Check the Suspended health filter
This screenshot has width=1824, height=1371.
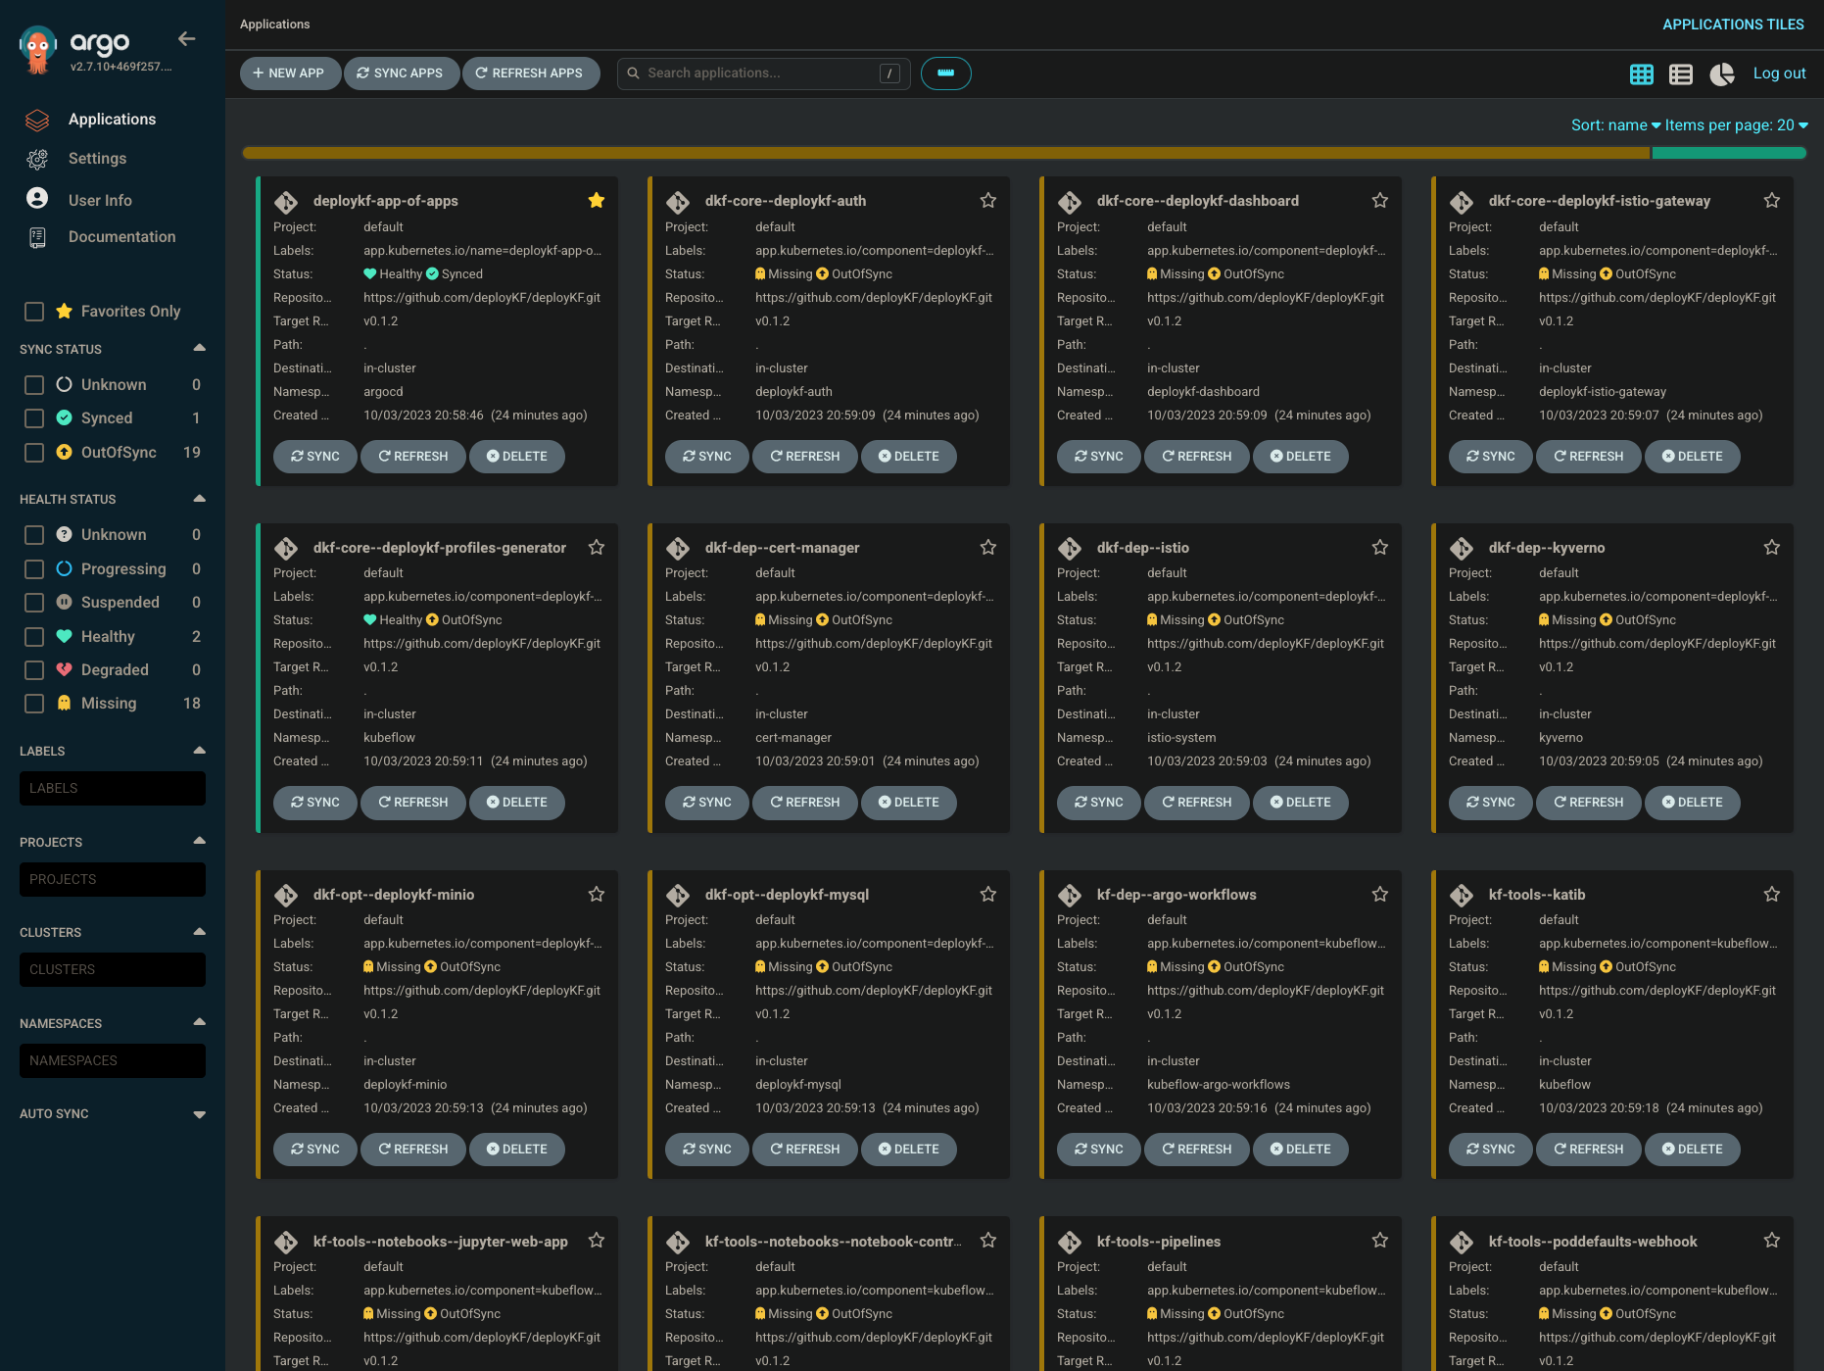click(x=34, y=603)
